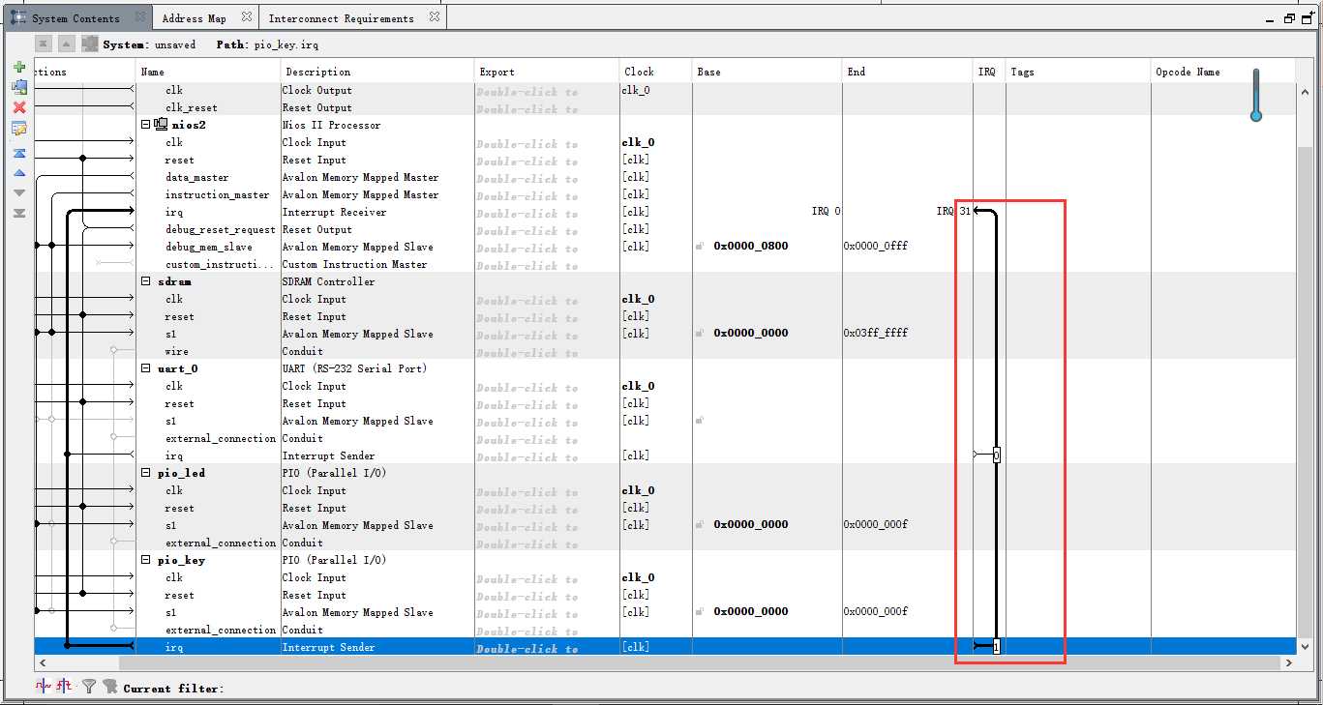Click the nios2 processor component icon
Viewport: 1323px width, 705px height.
point(161,124)
